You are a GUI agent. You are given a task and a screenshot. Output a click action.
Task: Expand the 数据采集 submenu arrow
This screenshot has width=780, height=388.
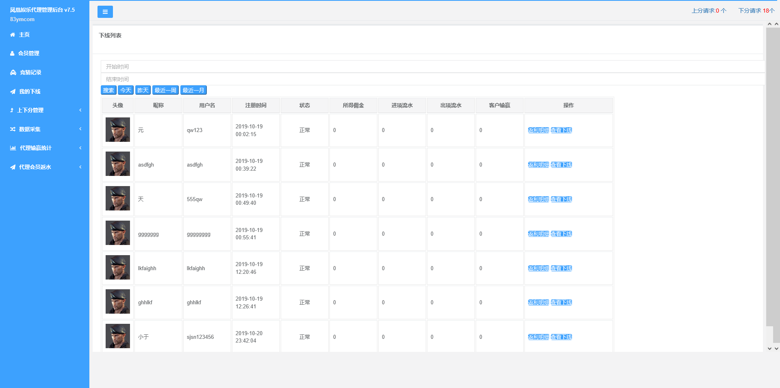pyautogui.click(x=80, y=129)
